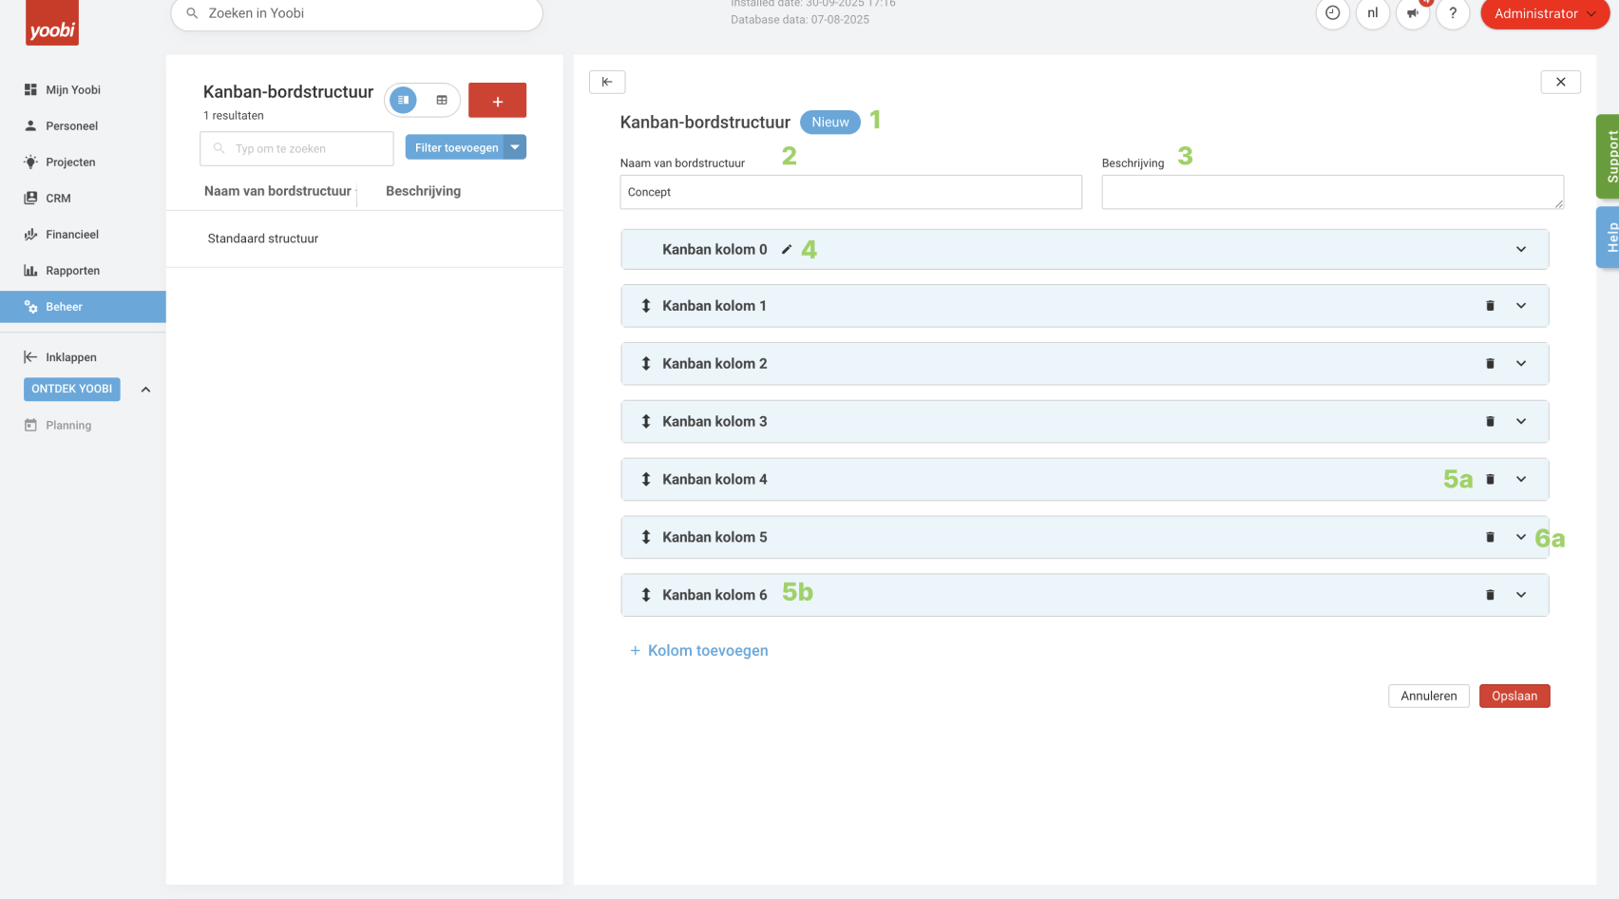Expand Kanban kolom 5 chevron

coord(1521,538)
